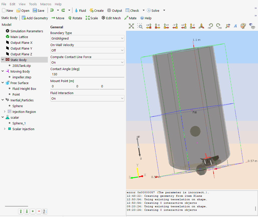Collapse the Free Surface tree node
The height and width of the screenshot is (217, 258).
(x=3, y=83)
